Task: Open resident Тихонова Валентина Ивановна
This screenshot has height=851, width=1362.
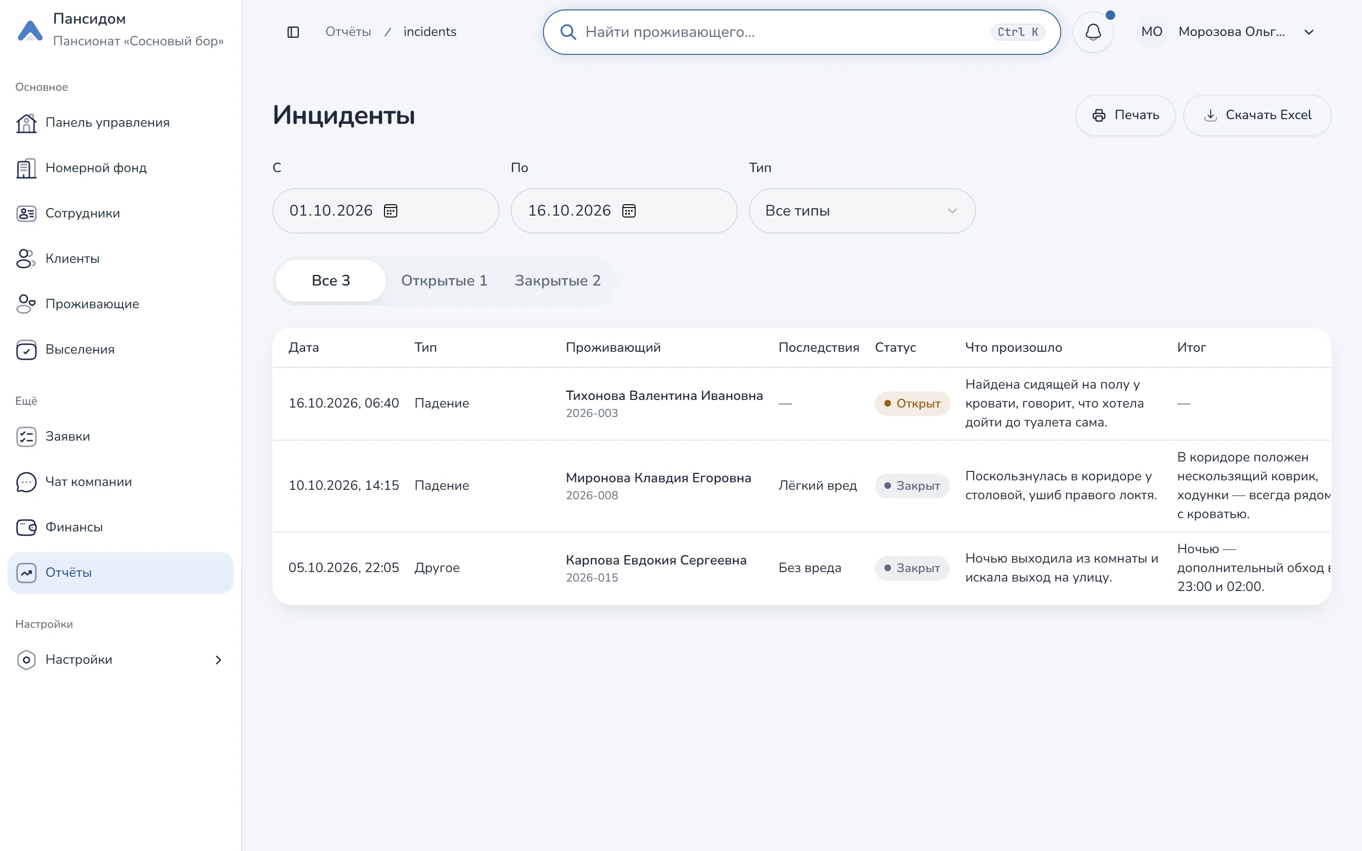Action: coord(664,396)
